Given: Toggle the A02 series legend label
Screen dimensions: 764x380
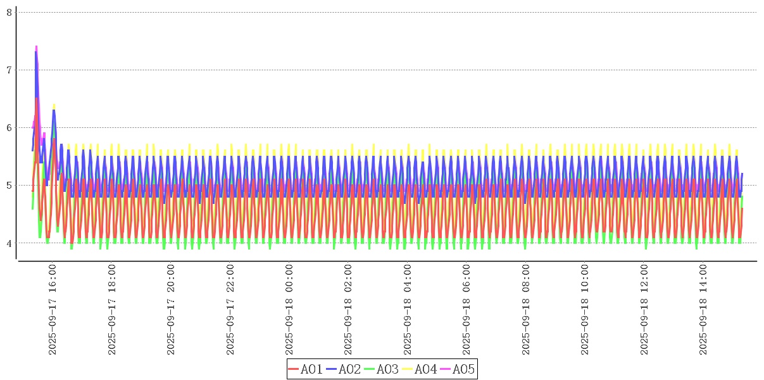Looking at the screenshot, I should (350, 369).
